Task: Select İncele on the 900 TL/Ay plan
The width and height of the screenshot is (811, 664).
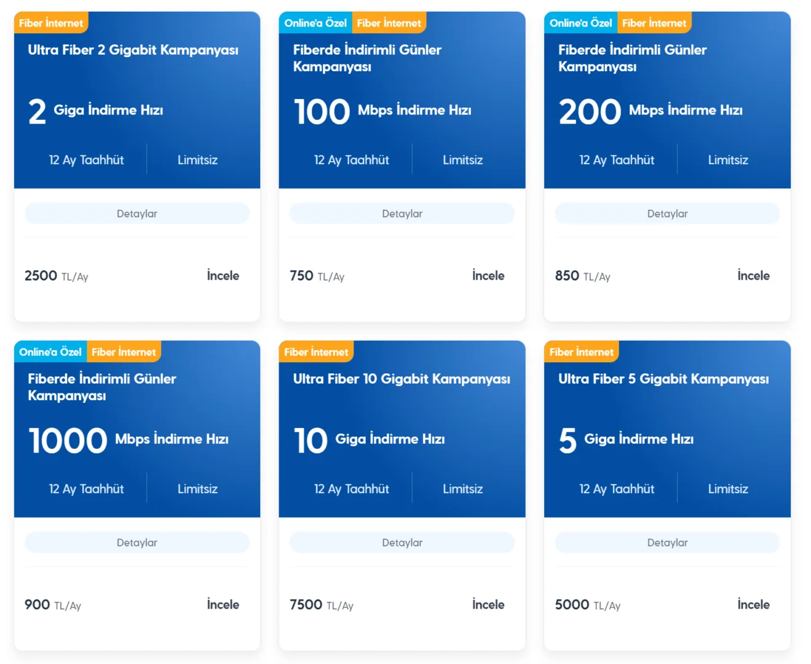Action: click(223, 604)
